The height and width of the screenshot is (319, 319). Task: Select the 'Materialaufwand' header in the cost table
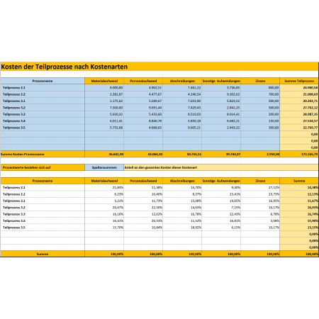[x=104, y=81]
